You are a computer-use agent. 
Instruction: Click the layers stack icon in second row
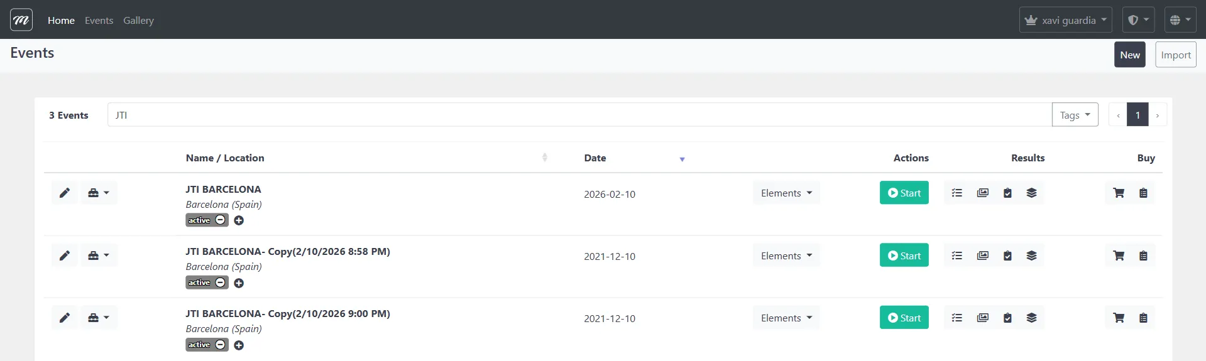click(1031, 256)
